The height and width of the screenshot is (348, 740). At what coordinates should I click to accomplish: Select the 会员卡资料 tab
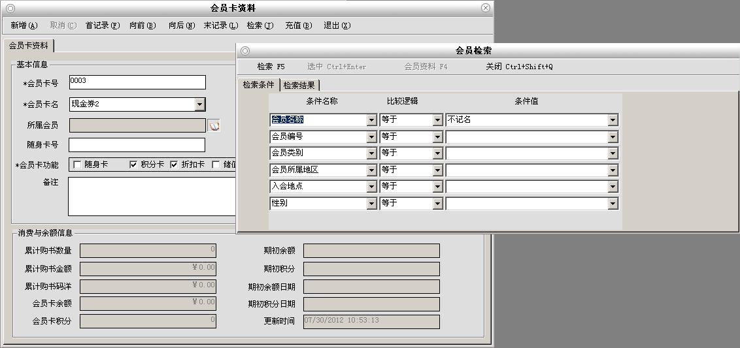point(28,46)
